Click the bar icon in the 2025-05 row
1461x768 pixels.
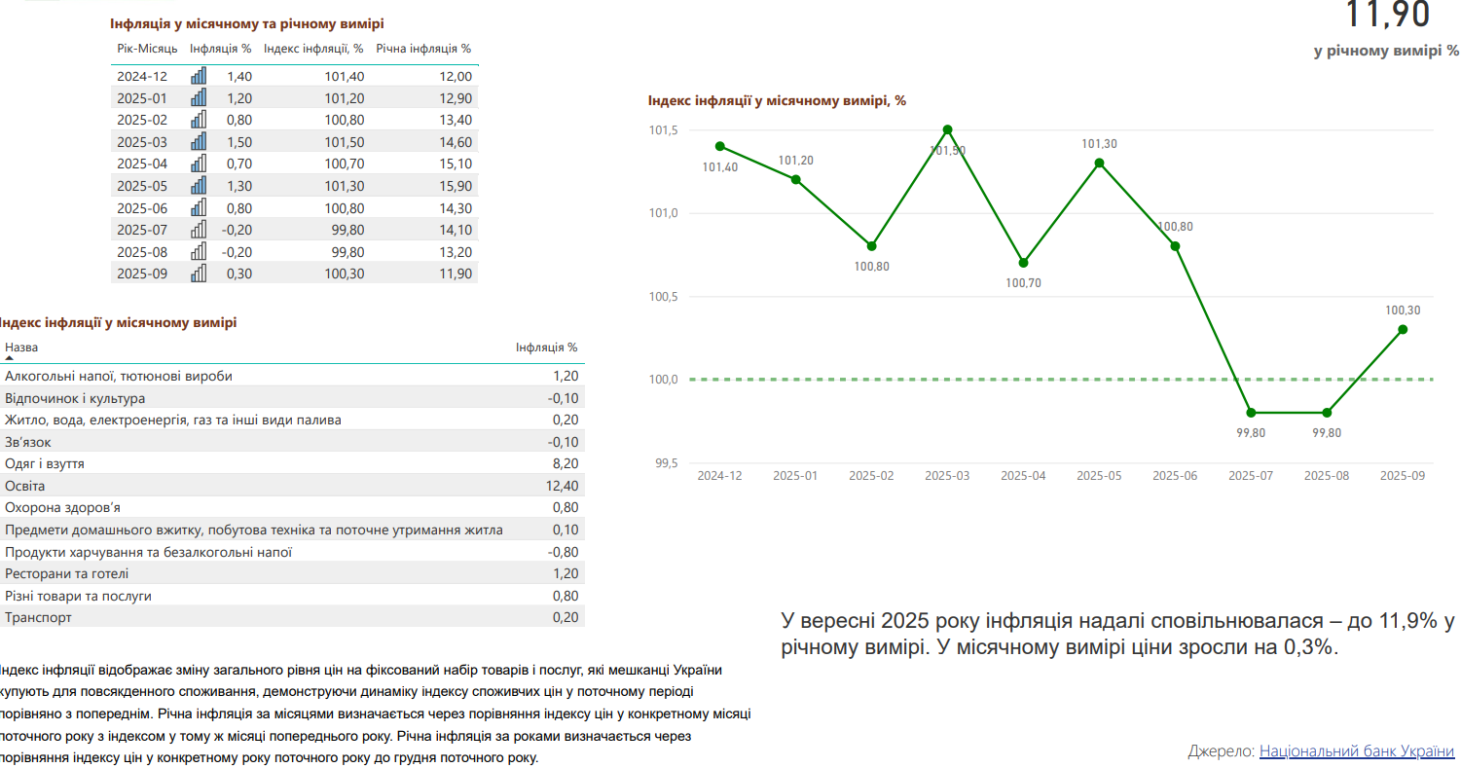199,186
